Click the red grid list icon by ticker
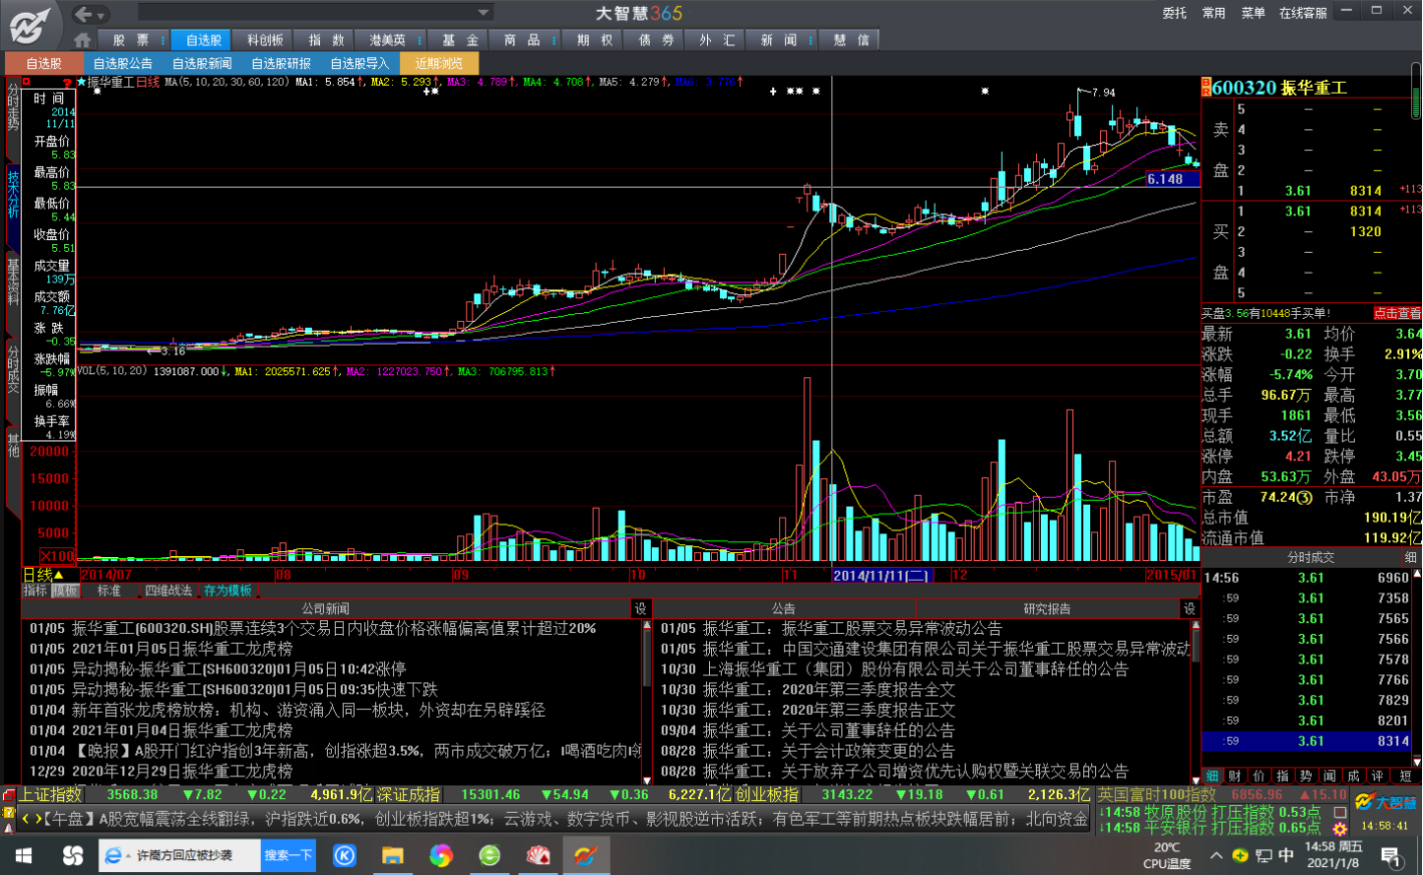This screenshot has height=875, width=1423. pyautogui.click(x=1339, y=813)
